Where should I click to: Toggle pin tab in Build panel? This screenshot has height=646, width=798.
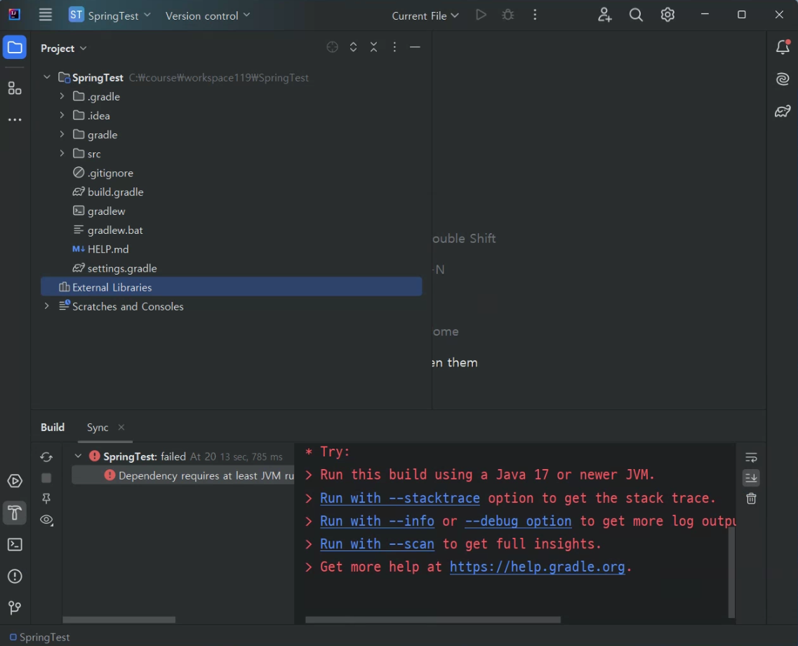(x=46, y=499)
